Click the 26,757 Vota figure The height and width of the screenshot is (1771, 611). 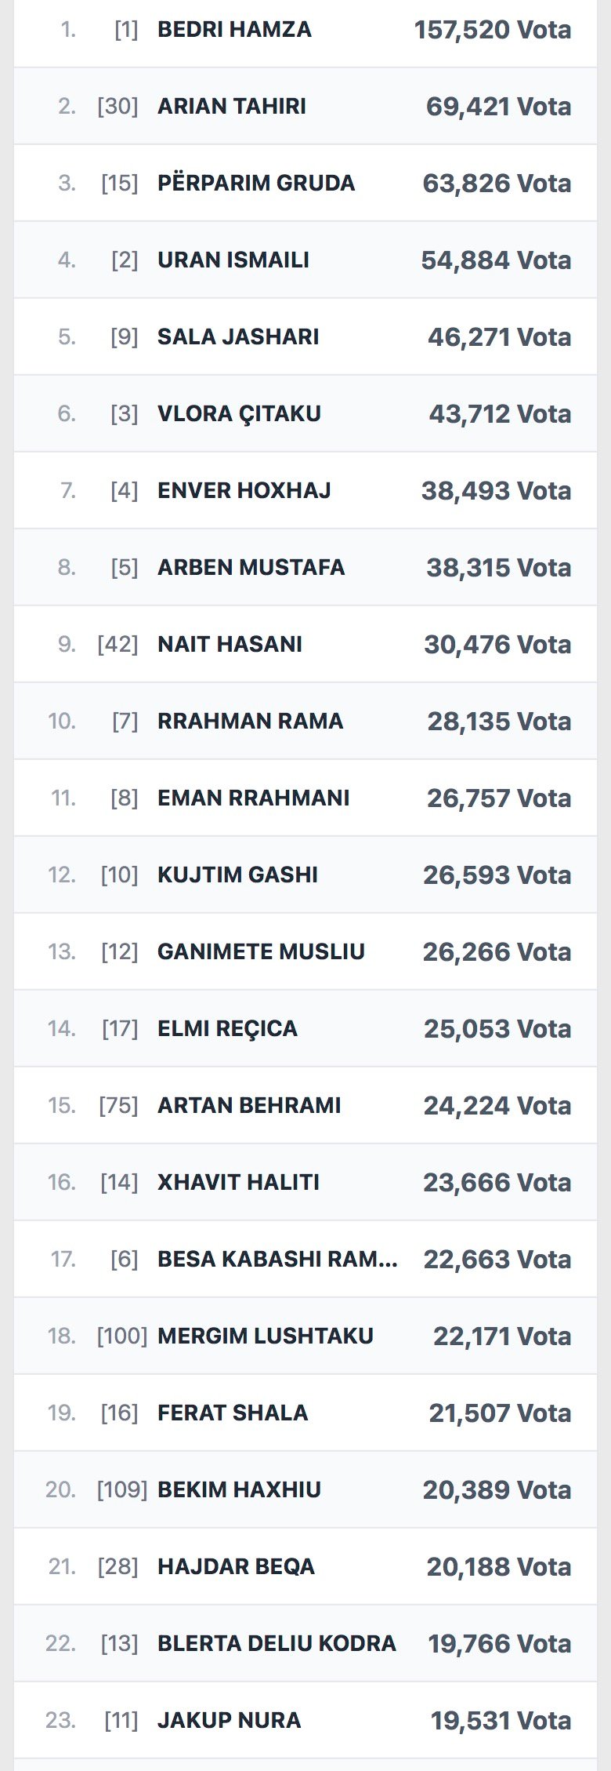[x=498, y=798]
